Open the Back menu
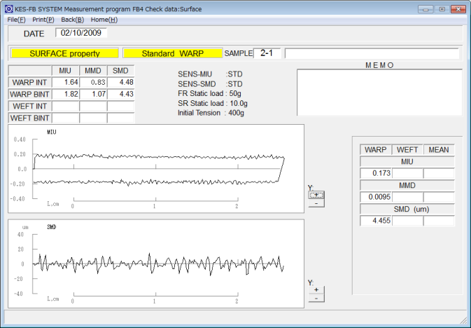Image resolution: width=471 pixels, height=328 pixels. click(x=72, y=20)
